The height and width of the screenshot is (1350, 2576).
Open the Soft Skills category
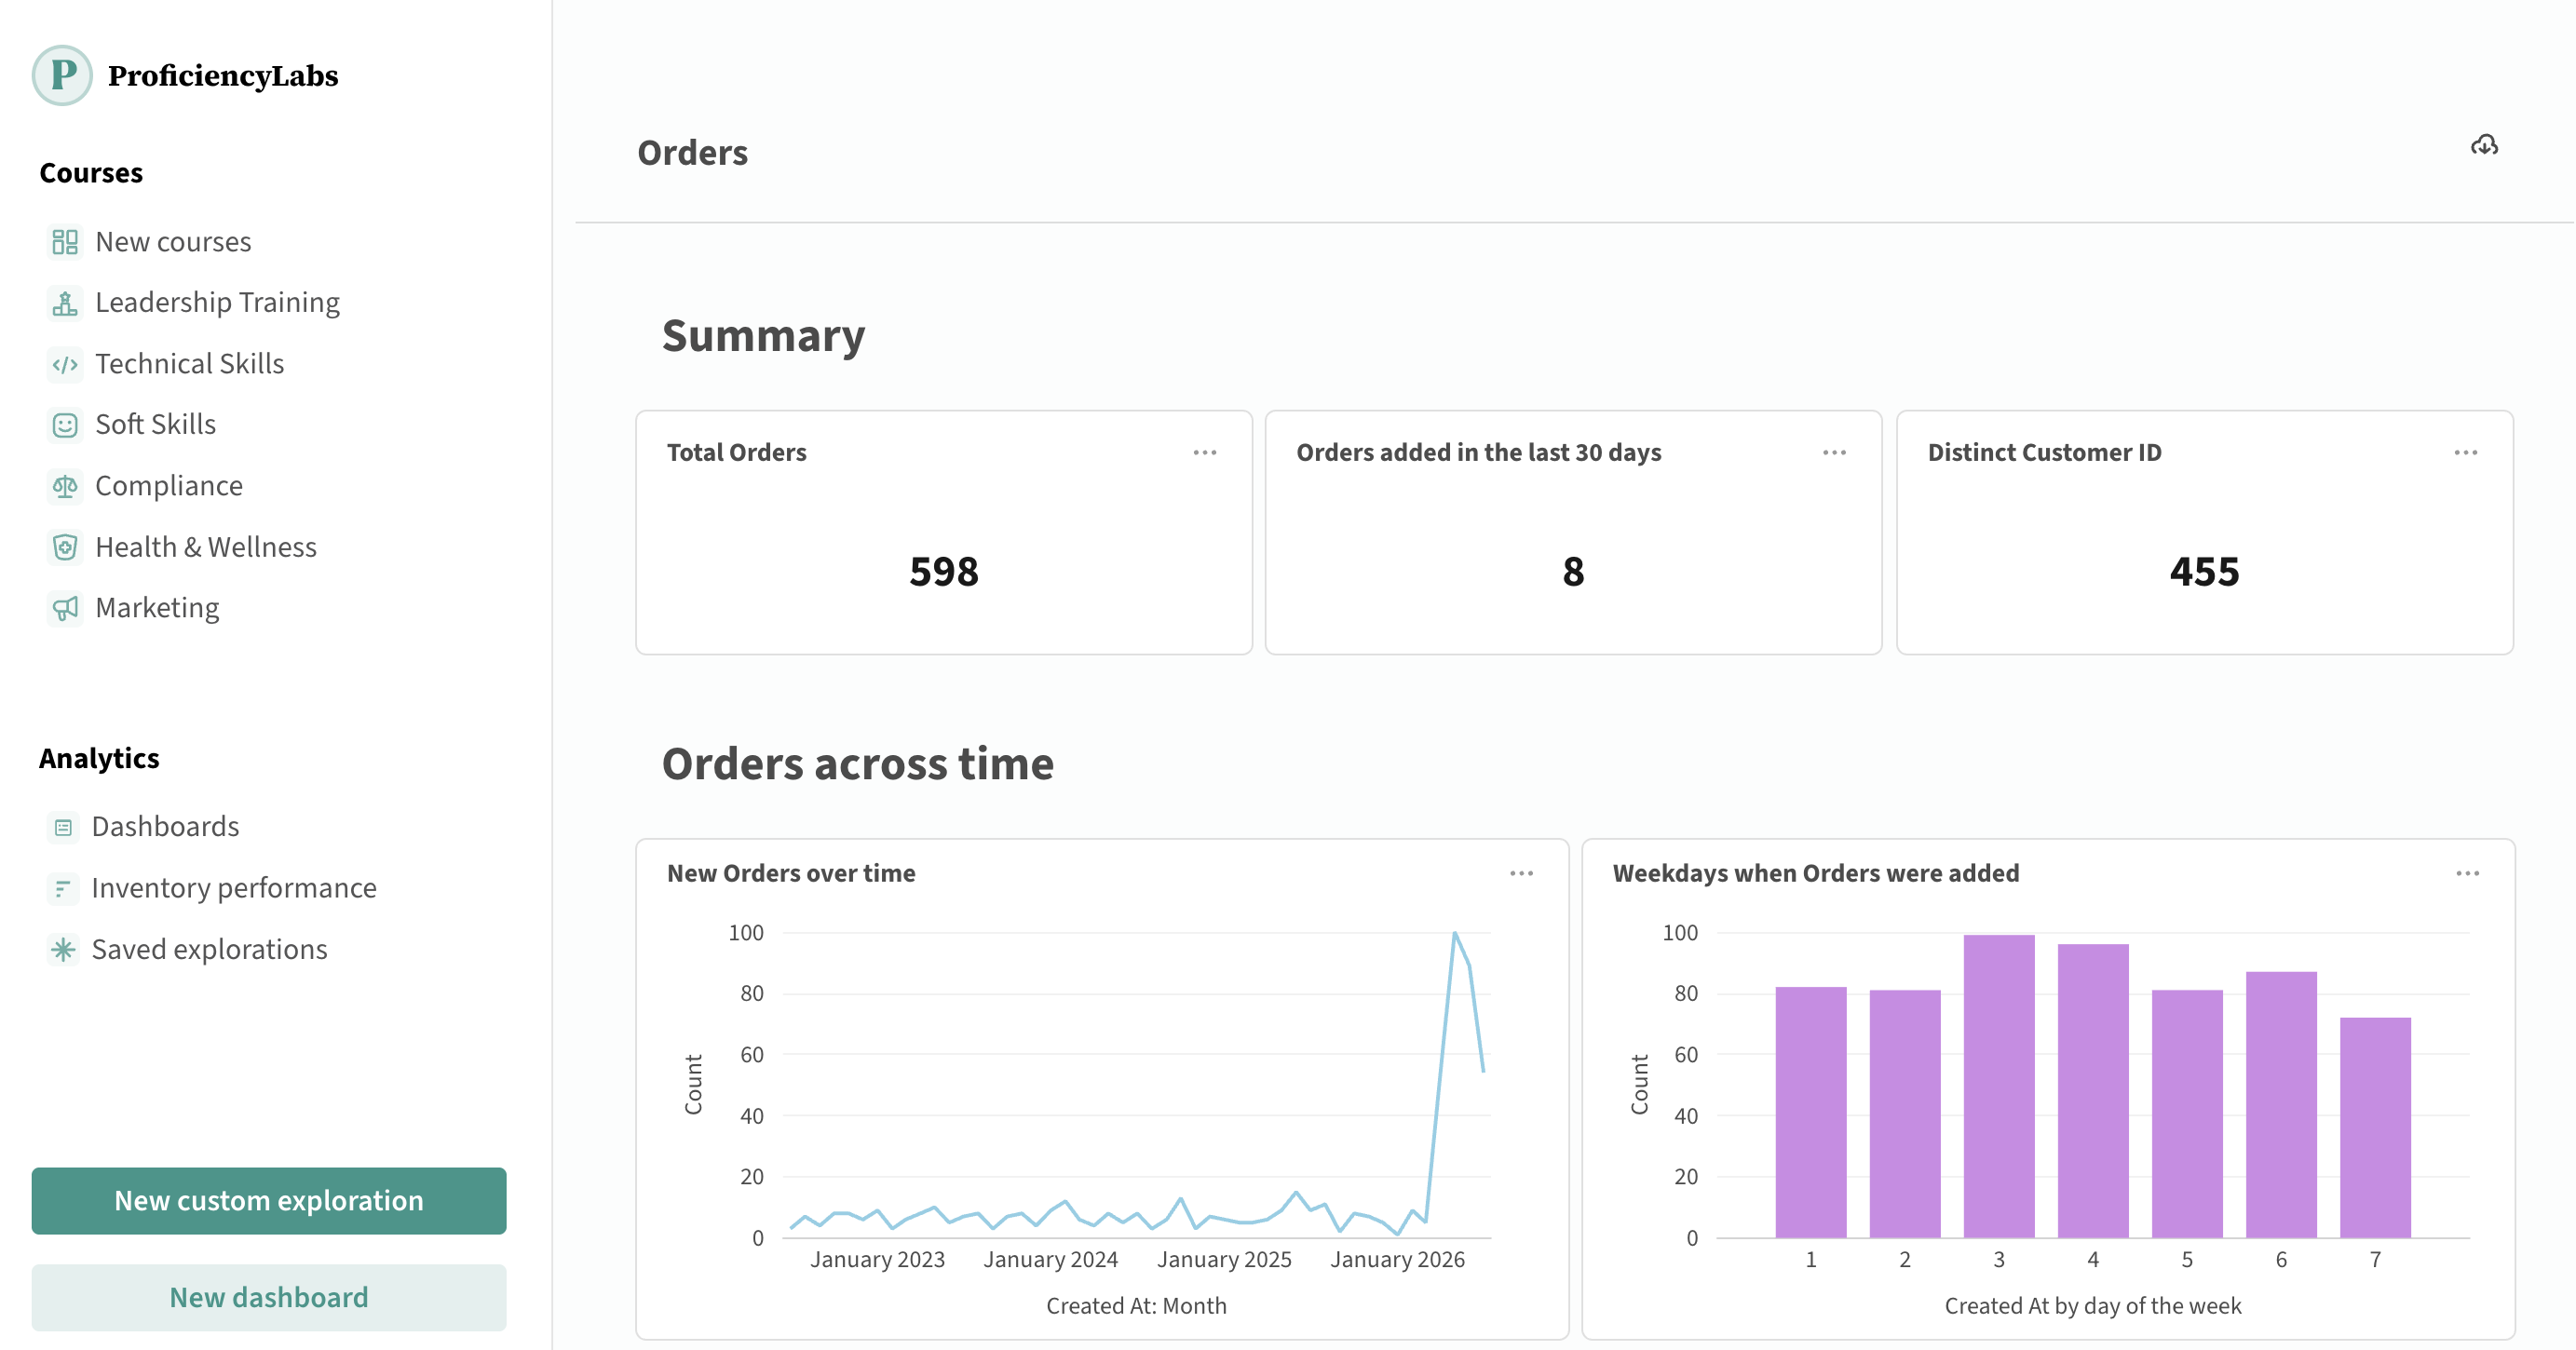[155, 425]
